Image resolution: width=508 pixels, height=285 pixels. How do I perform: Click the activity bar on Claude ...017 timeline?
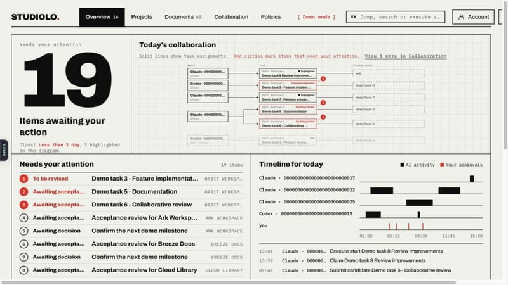coord(472,179)
